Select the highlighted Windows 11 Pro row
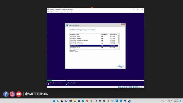 [94, 46]
